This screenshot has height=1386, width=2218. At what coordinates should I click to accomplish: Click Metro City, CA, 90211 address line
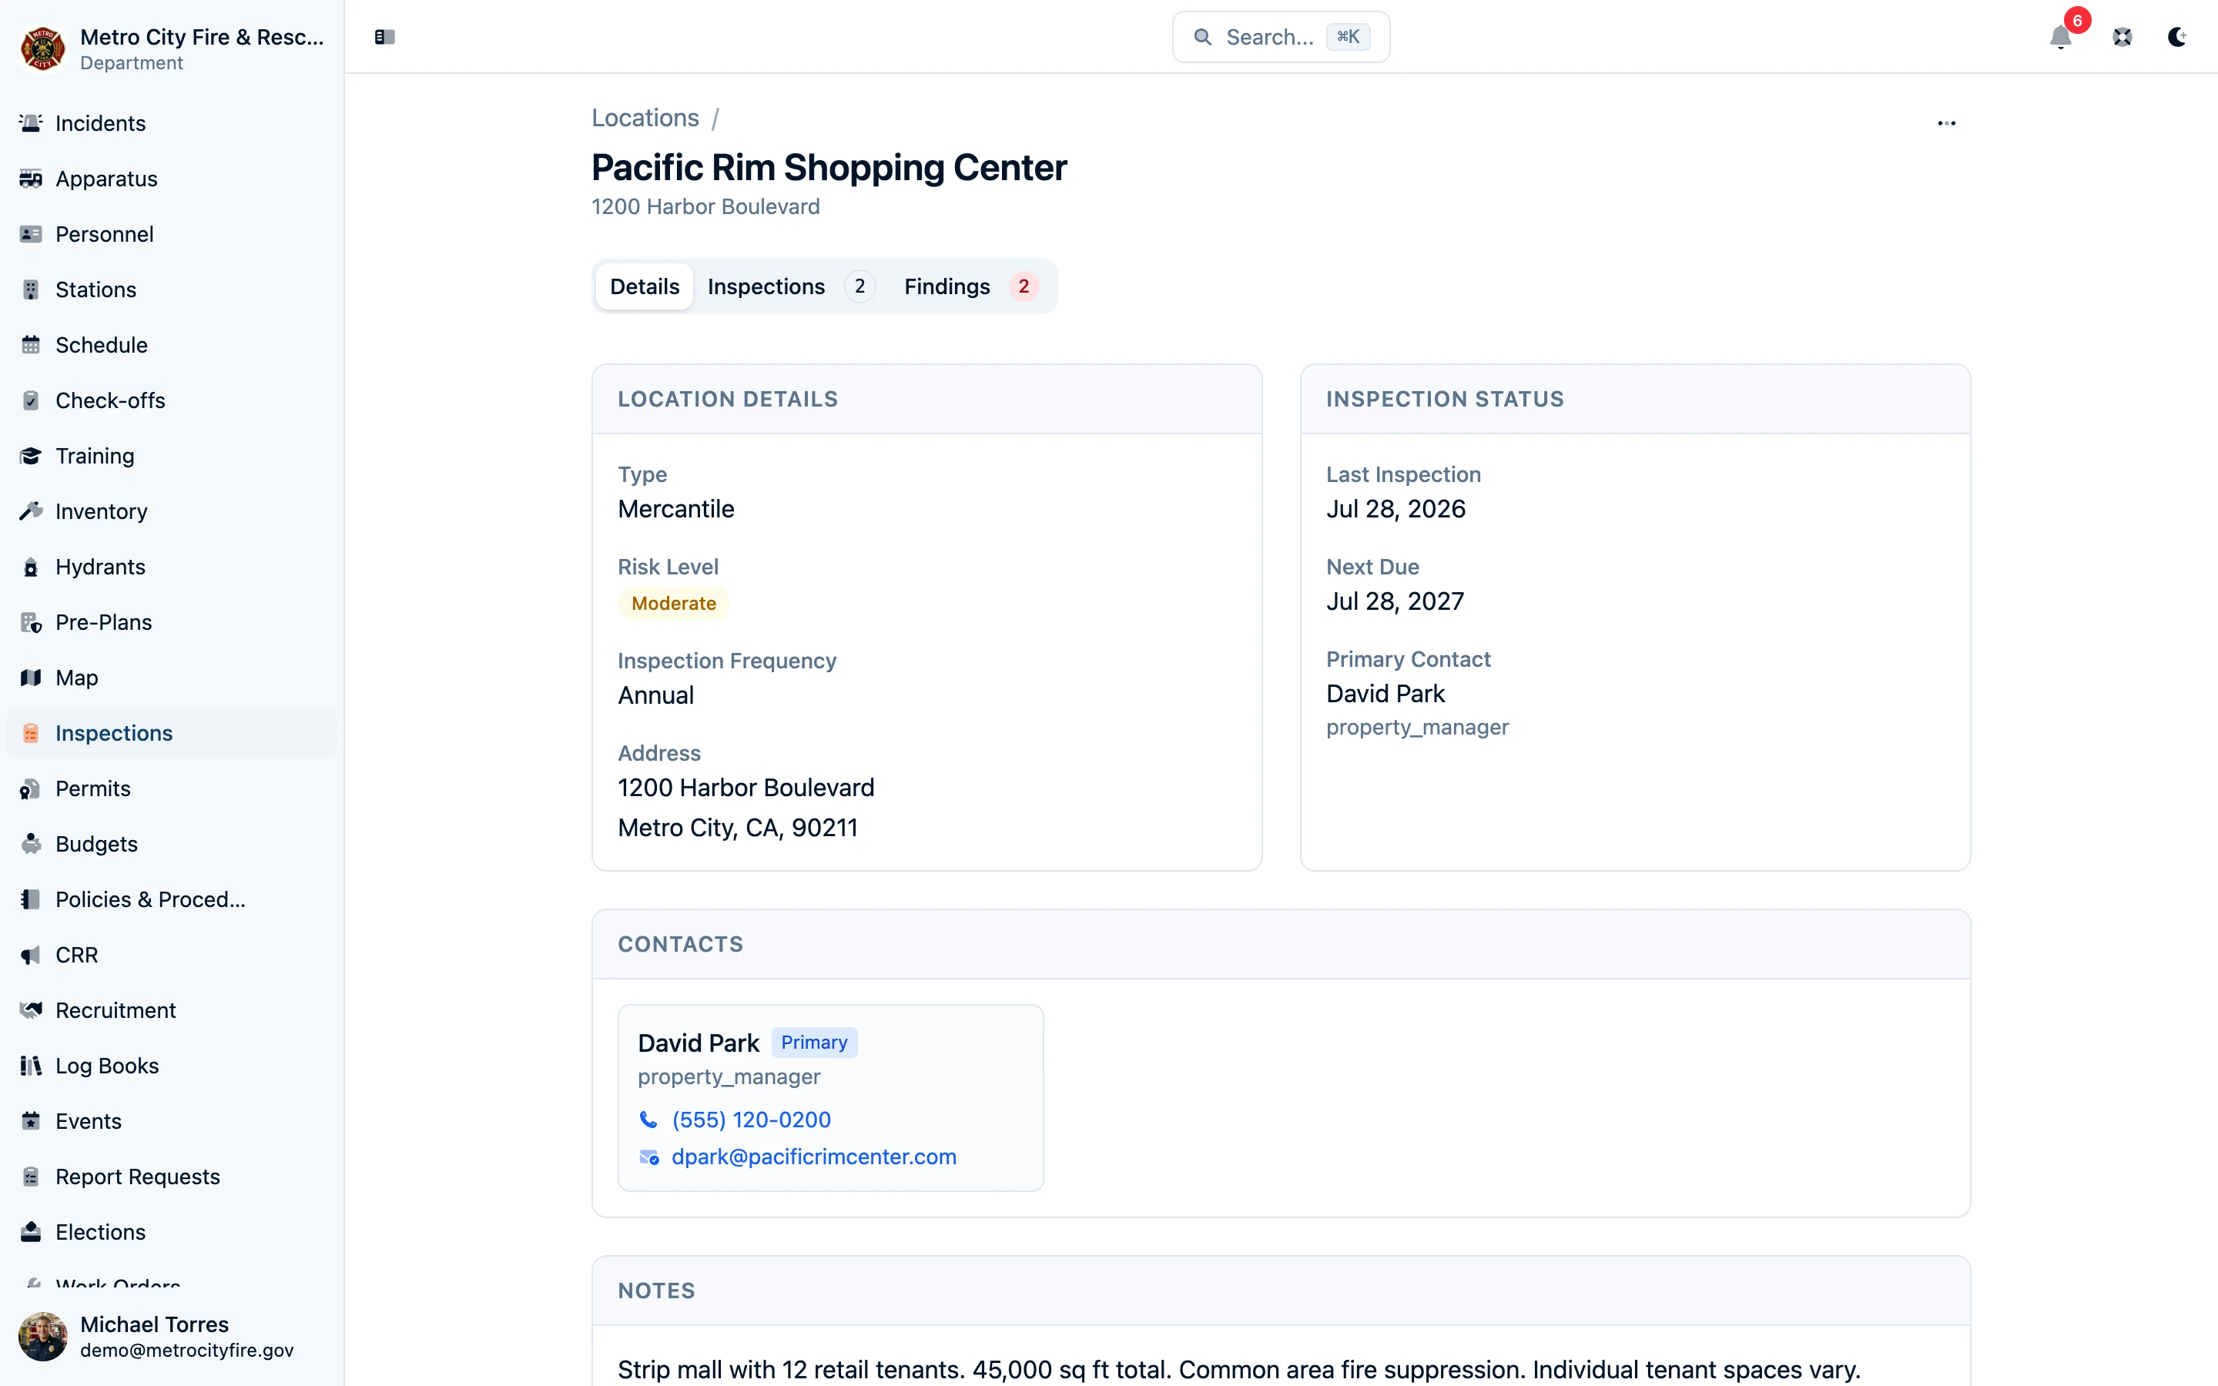(738, 828)
